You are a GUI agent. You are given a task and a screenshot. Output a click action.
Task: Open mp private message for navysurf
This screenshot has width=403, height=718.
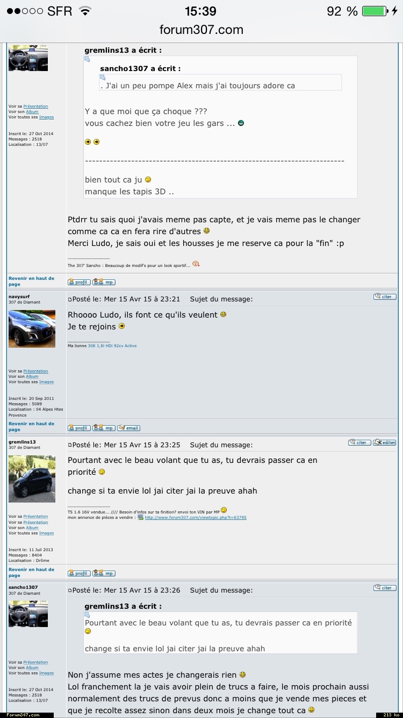tap(104, 428)
